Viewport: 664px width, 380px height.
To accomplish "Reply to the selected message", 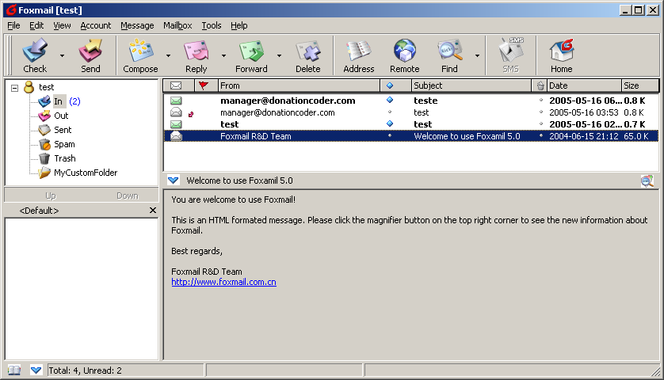I will [x=196, y=55].
